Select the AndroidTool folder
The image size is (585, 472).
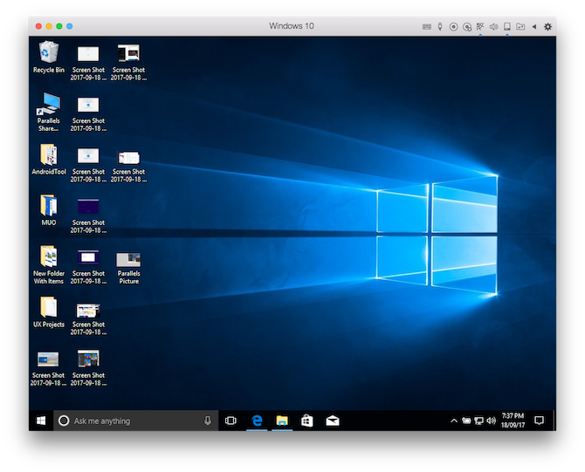tap(49, 160)
